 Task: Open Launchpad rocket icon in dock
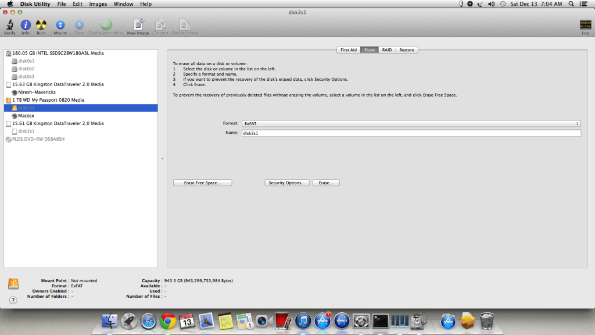[129, 321]
